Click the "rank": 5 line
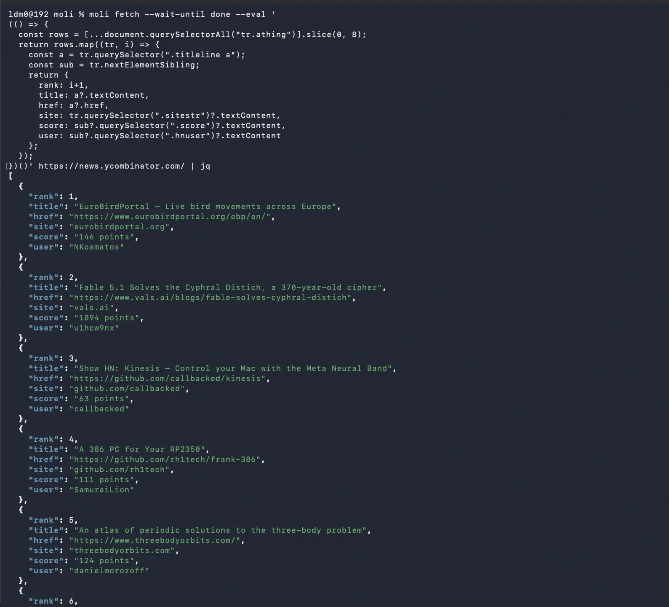The height and width of the screenshot is (607, 669). click(x=53, y=520)
